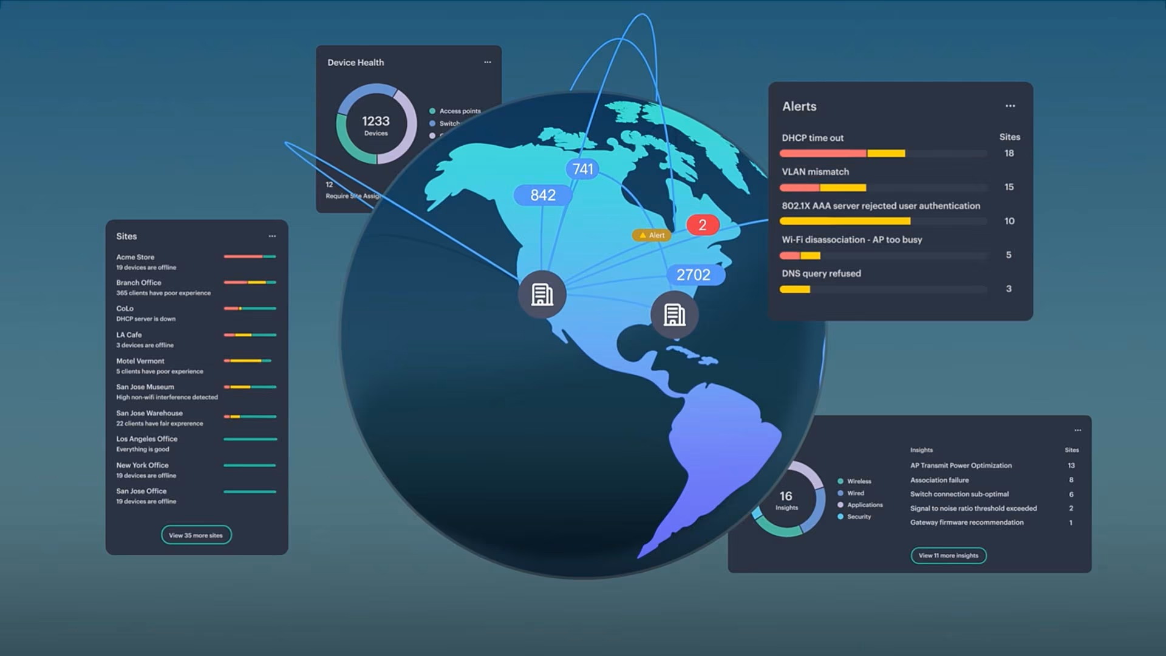Viewport: 1166px width, 656px height.
Task: Click the DHCP time out severity bar
Action: tap(884, 154)
